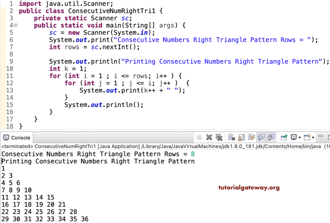
Task: Click the Terminate icon in Console toolbar
Action: click(x=199, y=137)
